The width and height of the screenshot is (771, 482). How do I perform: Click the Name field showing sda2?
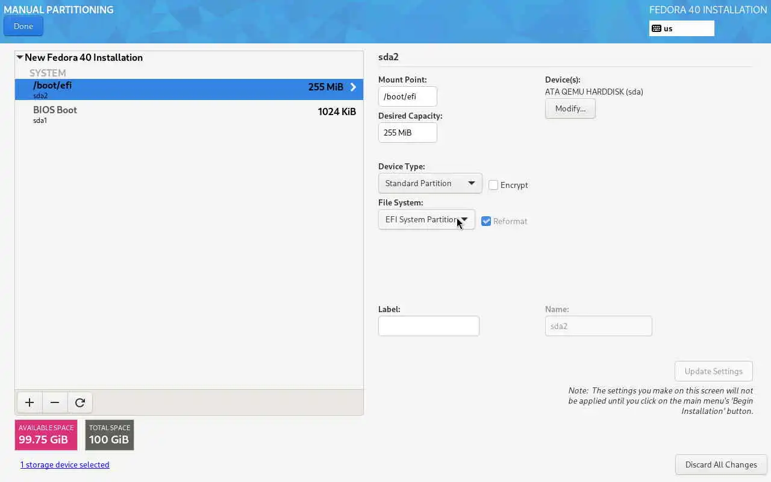(x=599, y=326)
